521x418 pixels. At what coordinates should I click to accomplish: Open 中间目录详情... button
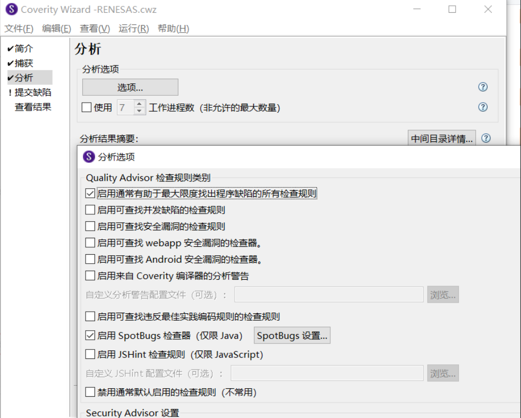441,138
